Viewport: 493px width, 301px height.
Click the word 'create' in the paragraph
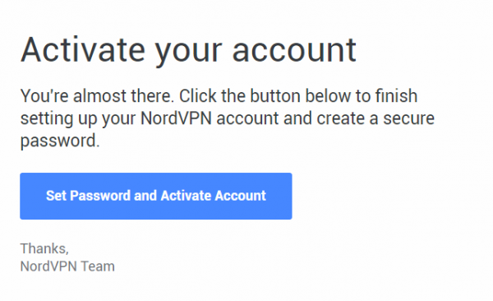(x=340, y=118)
